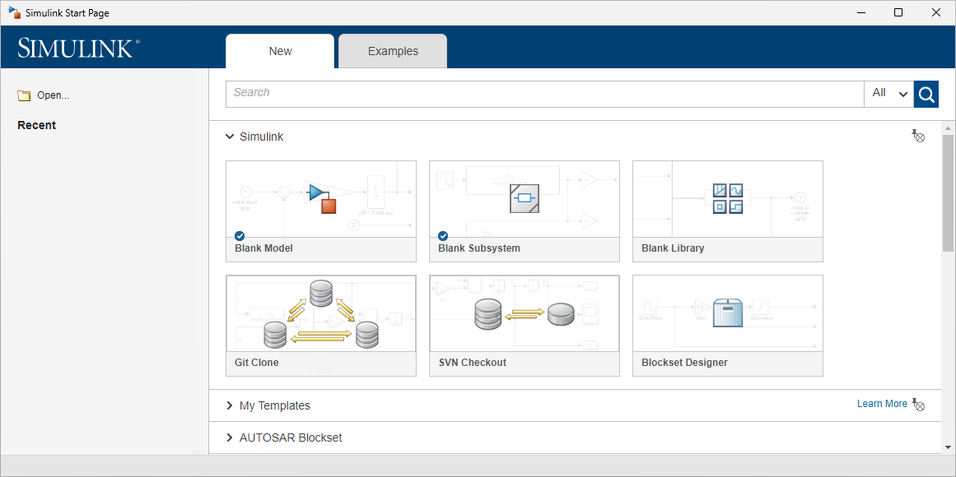Click the search magnifier icon
Image resolution: width=956 pixels, height=477 pixels.
[926, 94]
